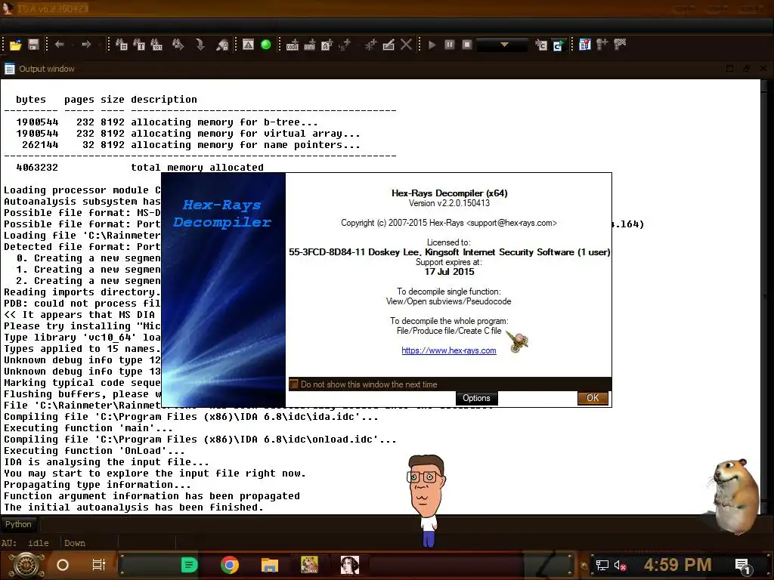
Task: Click the blue window list toolbar icon
Action: [x=585, y=45]
